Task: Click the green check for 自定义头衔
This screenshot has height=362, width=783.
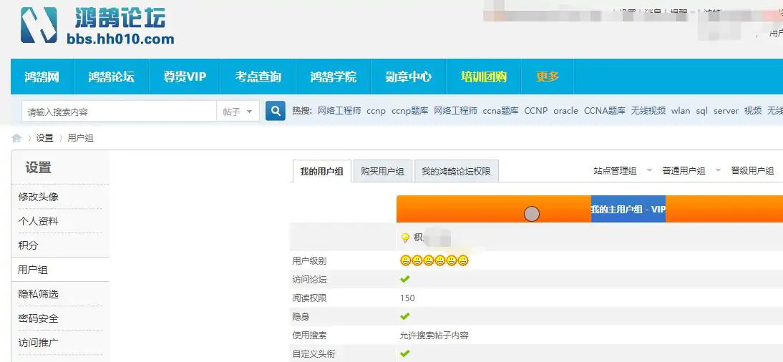Action: pyautogui.click(x=405, y=353)
